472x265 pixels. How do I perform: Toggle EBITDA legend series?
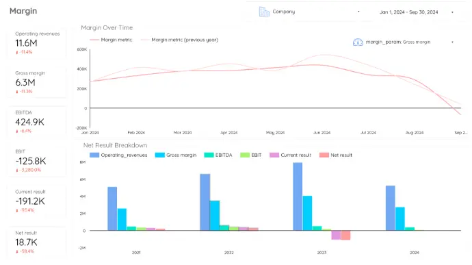218,155
